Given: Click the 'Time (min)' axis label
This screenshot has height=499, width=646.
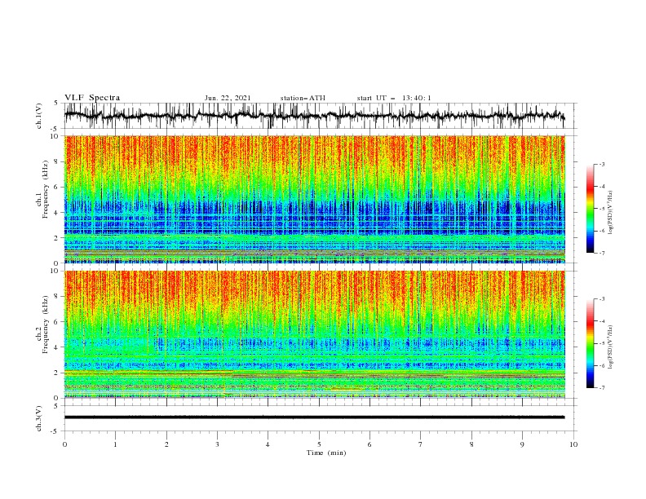Looking at the screenshot, I should [x=326, y=453].
